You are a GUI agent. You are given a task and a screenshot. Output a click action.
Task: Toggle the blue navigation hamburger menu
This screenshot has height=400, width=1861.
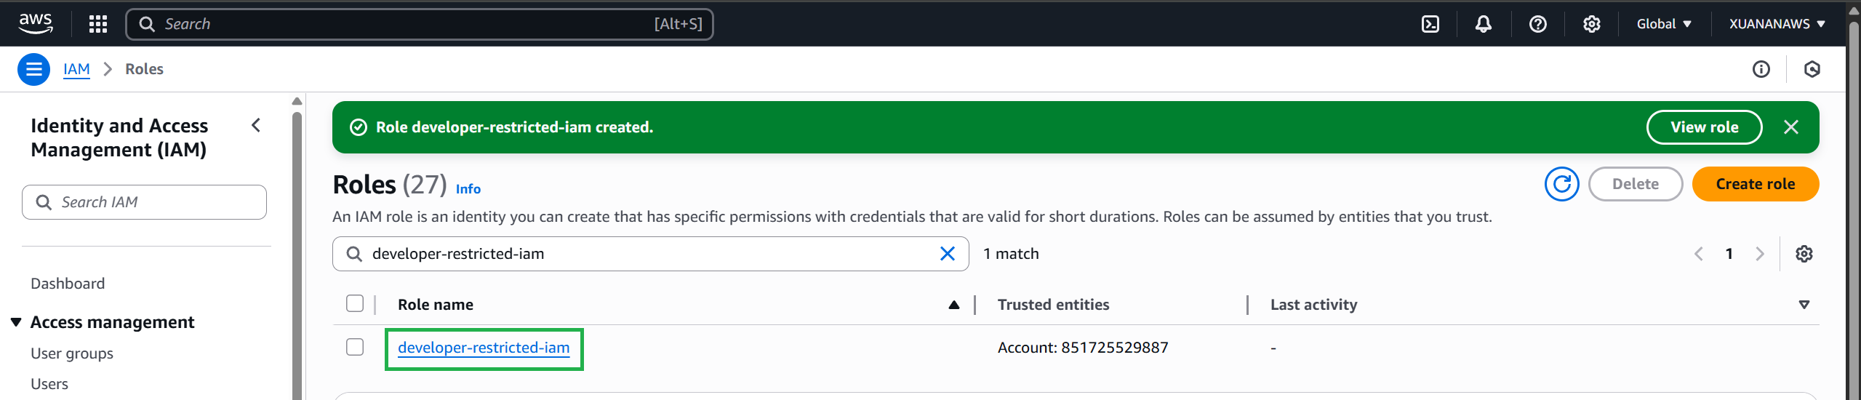click(x=33, y=69)
